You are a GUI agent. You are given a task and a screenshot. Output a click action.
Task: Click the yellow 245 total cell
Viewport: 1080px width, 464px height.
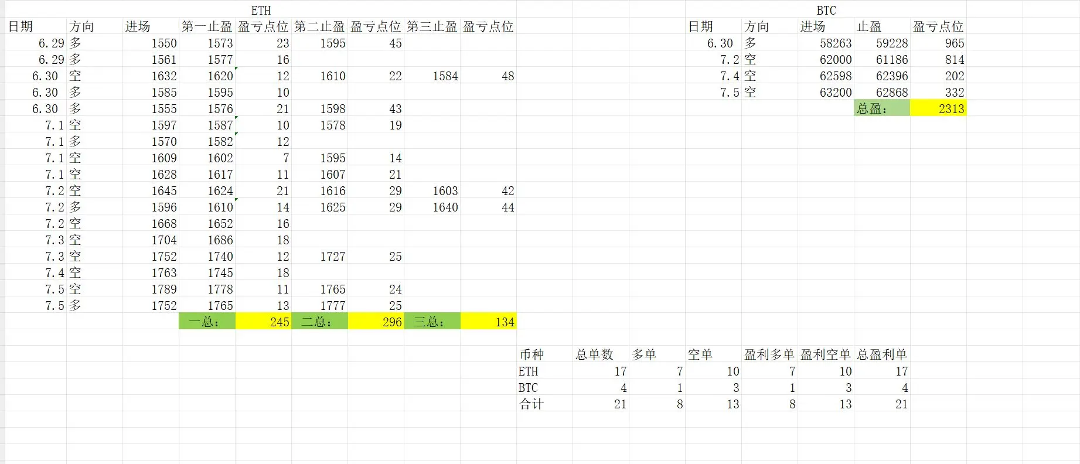(x=263, y=322)
